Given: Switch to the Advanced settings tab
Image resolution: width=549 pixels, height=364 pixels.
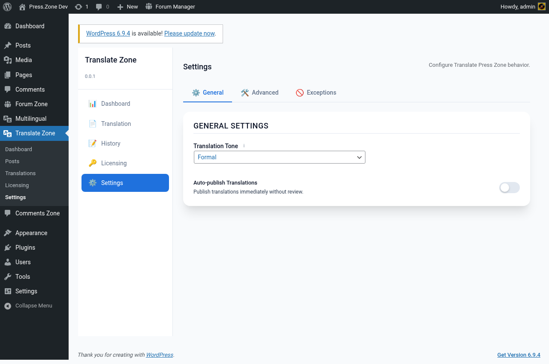Looking at the screenshot, I should 259,92.
